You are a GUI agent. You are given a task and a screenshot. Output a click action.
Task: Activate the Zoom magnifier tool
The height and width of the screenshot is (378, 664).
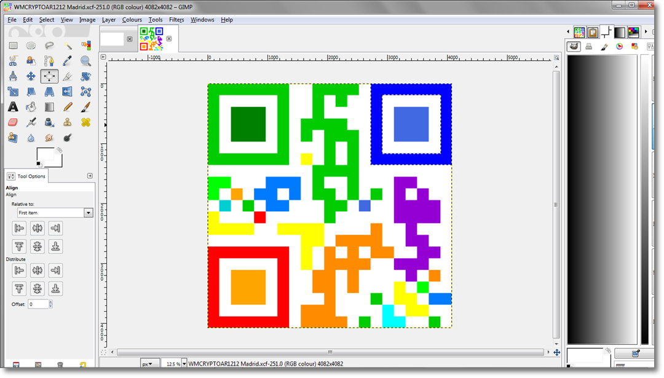[85, 61]
